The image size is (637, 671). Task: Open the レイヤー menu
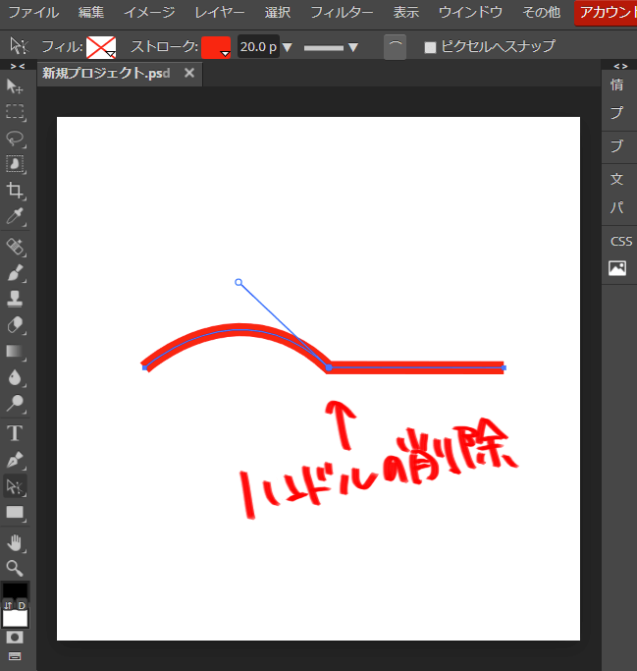(x=220, y=13)
